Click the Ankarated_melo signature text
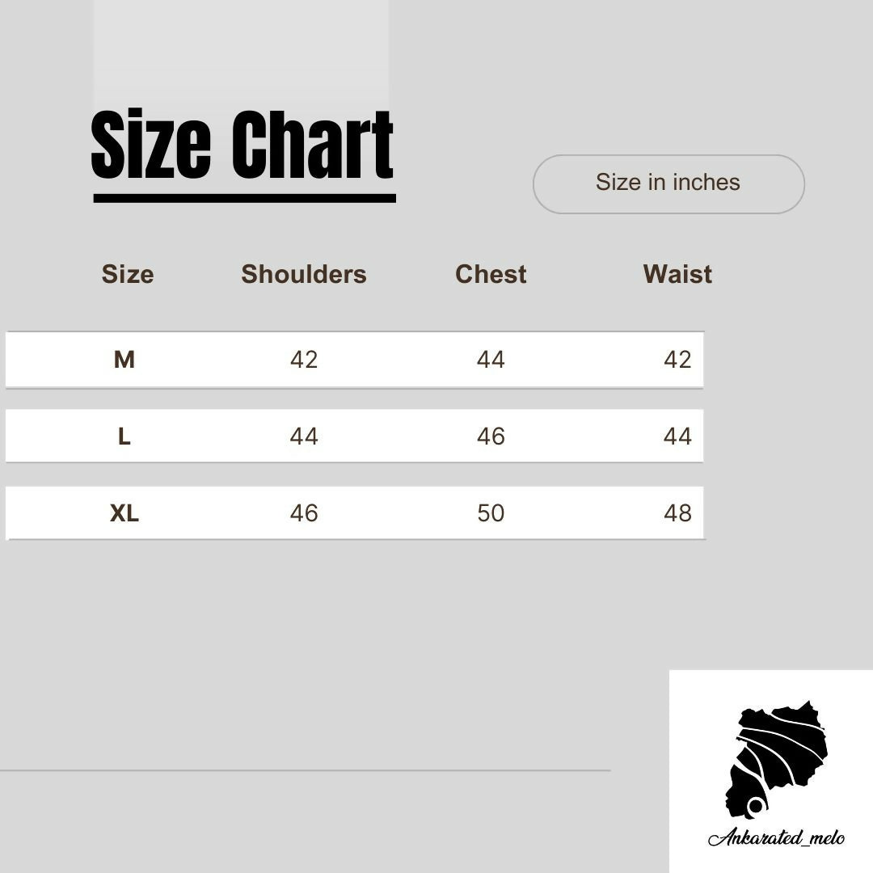 coord(776,837)
